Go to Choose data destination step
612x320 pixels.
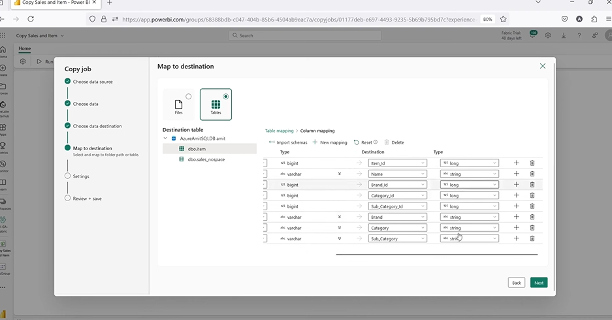pyautogui.click(x=97, y=126)
